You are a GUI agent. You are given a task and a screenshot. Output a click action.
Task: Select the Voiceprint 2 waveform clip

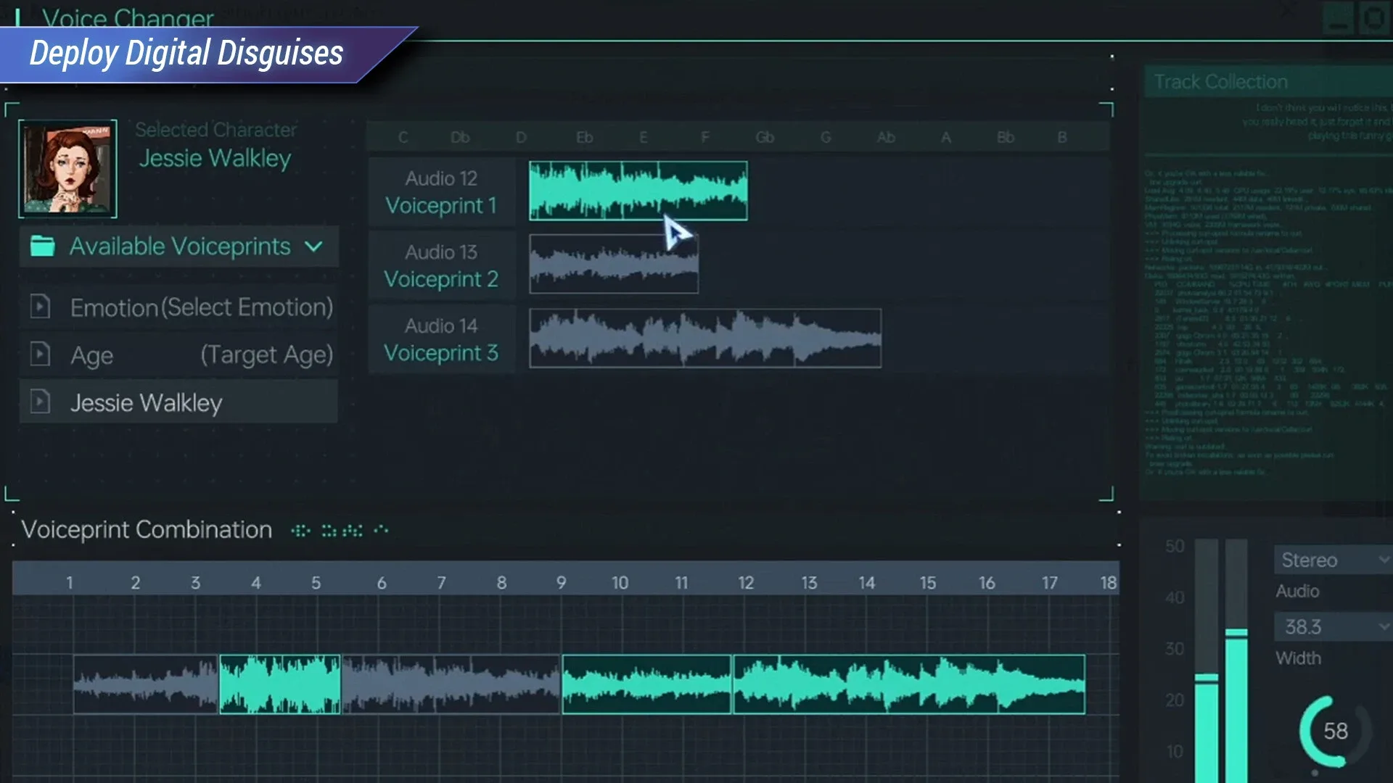pos(614,264)
